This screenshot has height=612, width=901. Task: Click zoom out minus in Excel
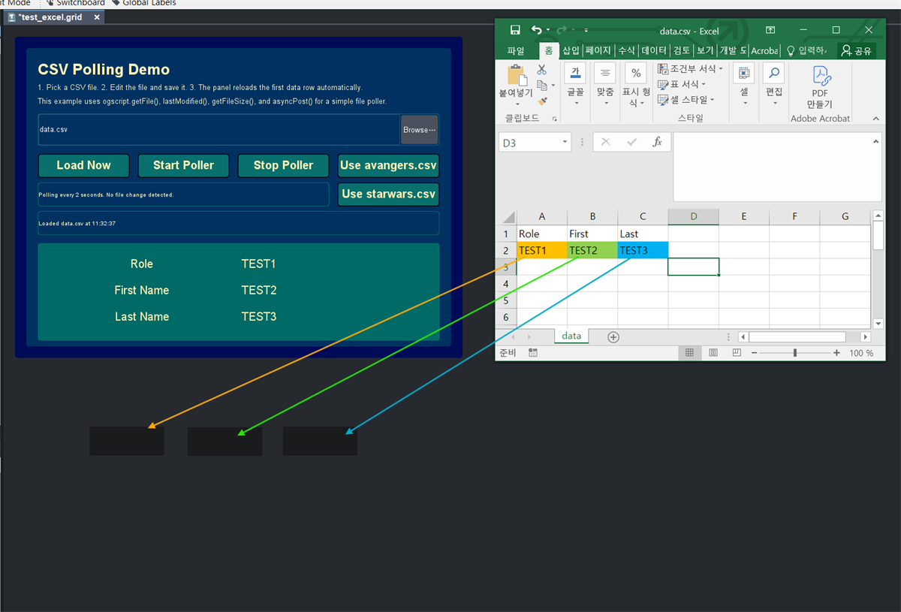[x=754, y=352]
